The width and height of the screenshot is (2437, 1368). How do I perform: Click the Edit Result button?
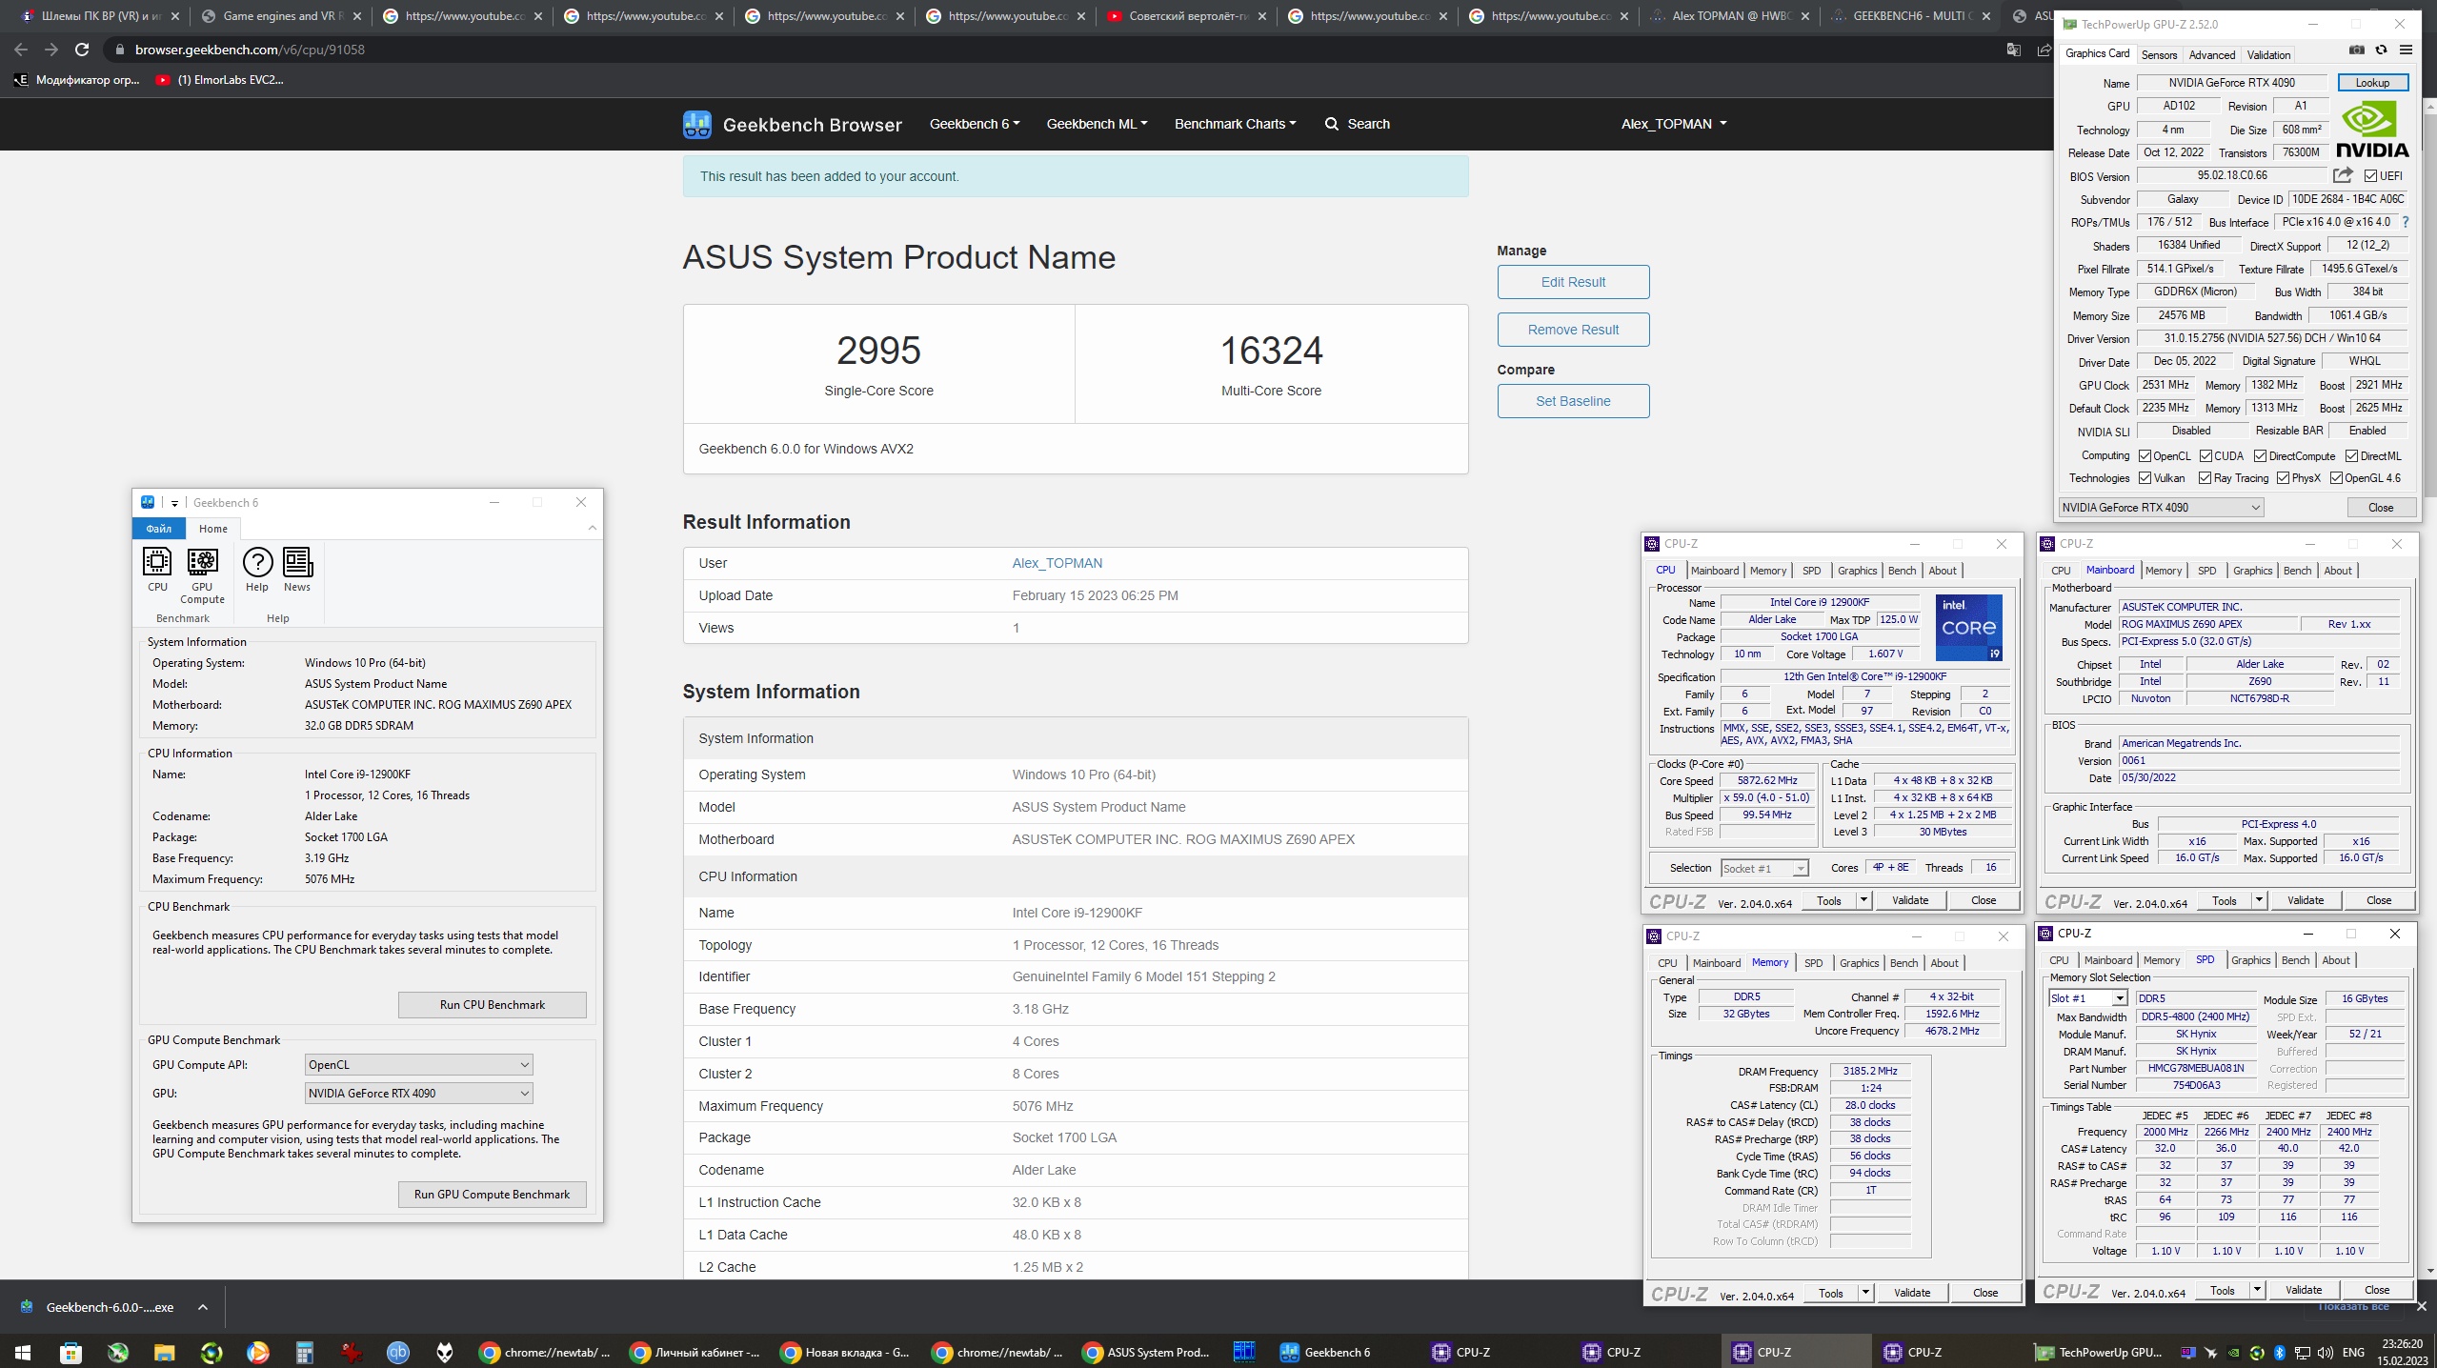pos(1573,282)
